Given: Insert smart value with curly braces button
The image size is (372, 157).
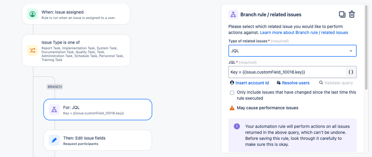Looking at the screenshot, I should coord(351,72).
